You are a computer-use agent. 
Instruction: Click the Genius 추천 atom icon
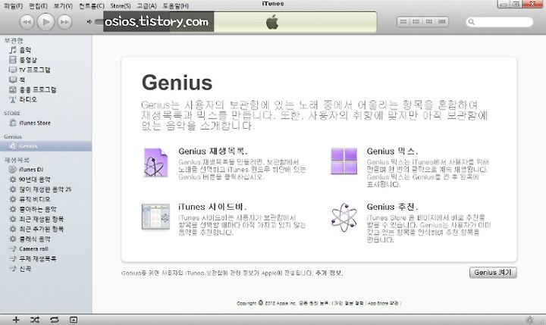(x=344, y=217)
